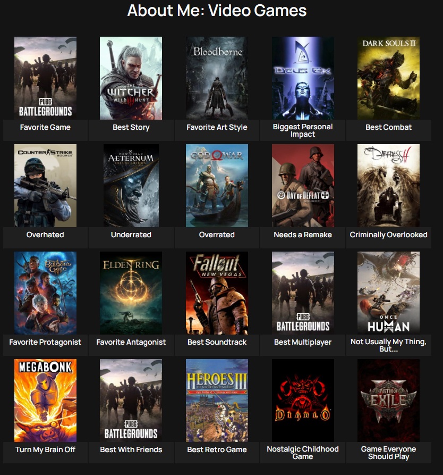Screen dimensions: 443x475
Task: Click the Favorite Game label
Action: click(45, 127)
